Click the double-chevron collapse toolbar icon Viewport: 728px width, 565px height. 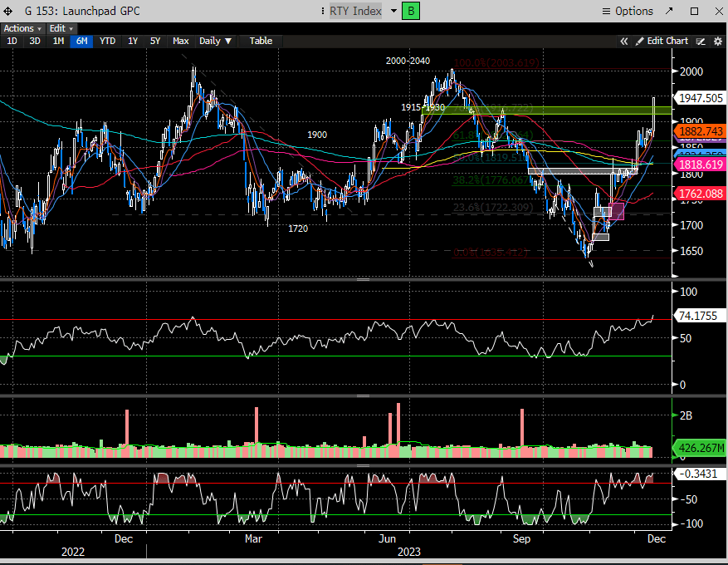click(x=624, y=41)
